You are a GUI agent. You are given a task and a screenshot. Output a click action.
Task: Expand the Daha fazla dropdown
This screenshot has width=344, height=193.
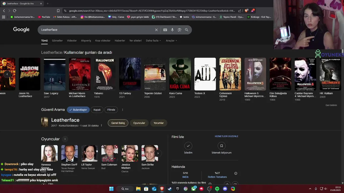pyautogui.click(x=153, y=40)
